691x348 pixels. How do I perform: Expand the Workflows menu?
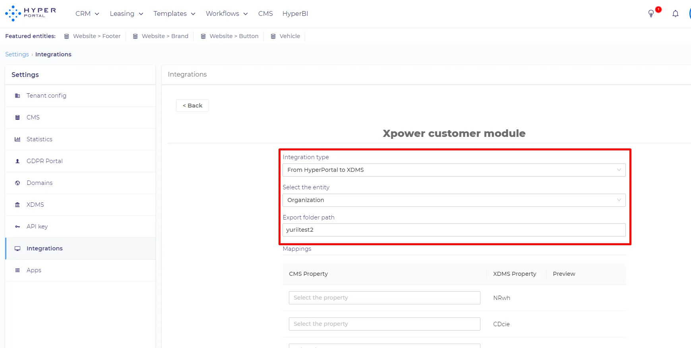(x=227, y=13)
